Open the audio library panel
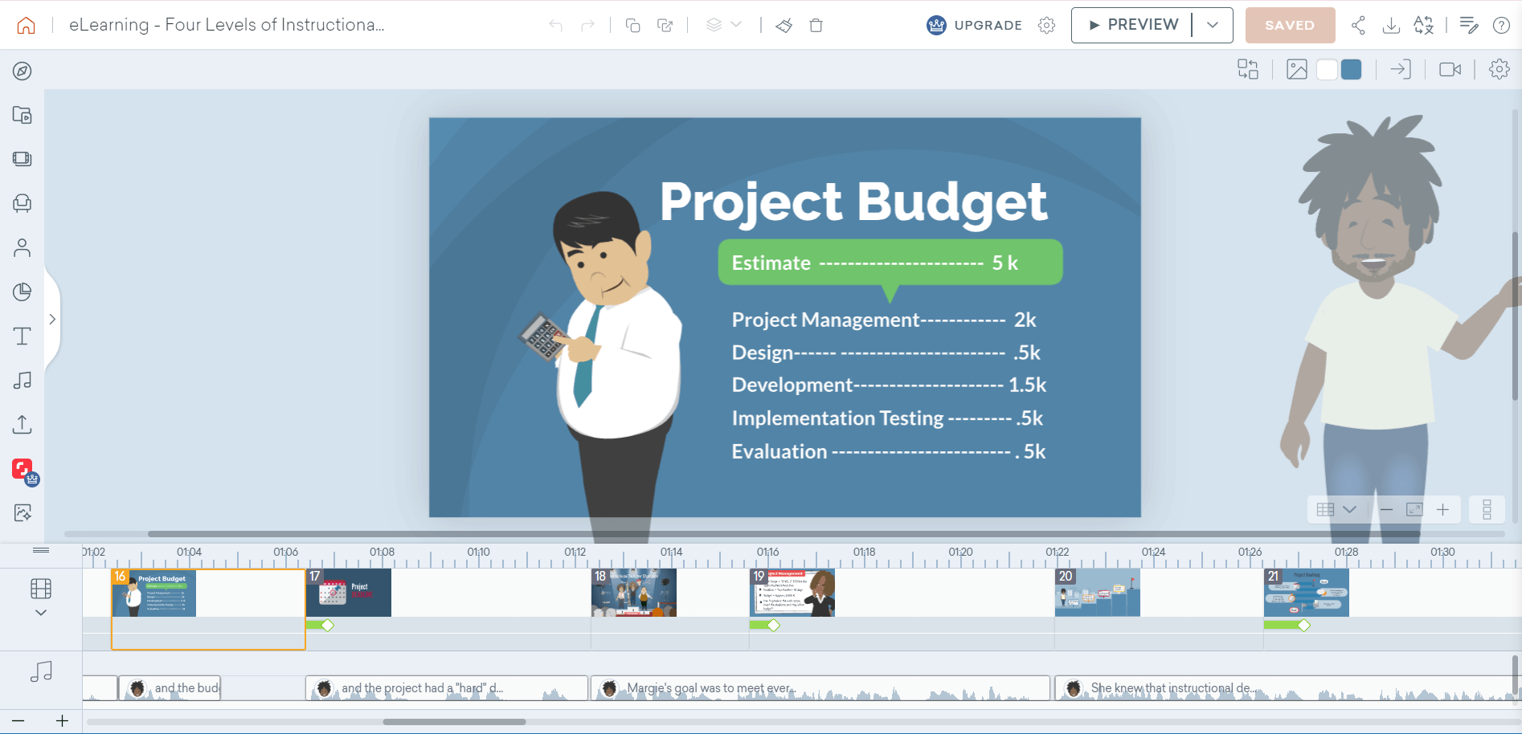 point(23,380)
